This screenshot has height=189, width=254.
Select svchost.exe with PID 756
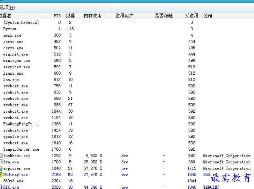[x=16, y=86]
